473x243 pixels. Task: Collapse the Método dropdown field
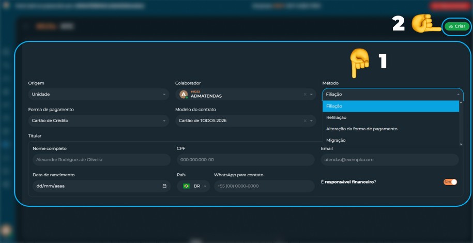393,94
